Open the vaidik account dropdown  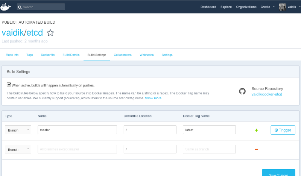[x=294, y=7]
